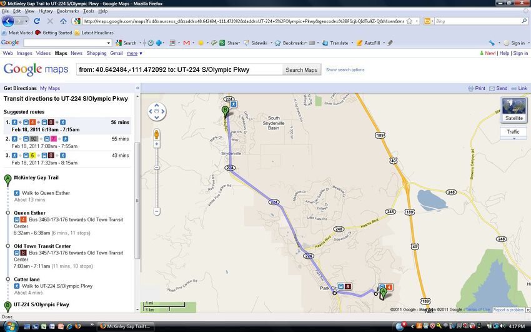Screen dimensions: 531x332
Task: Click the taskbar clock 4:17 PM
Action: coord(517,326)
